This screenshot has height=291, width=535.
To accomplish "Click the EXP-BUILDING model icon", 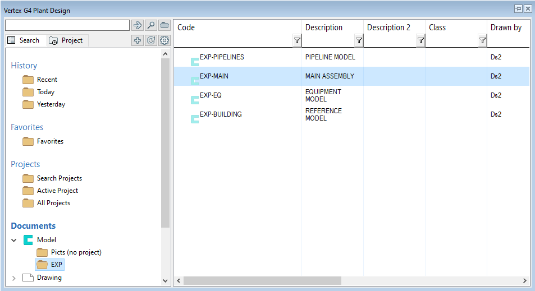I will [x=195, y=119].
